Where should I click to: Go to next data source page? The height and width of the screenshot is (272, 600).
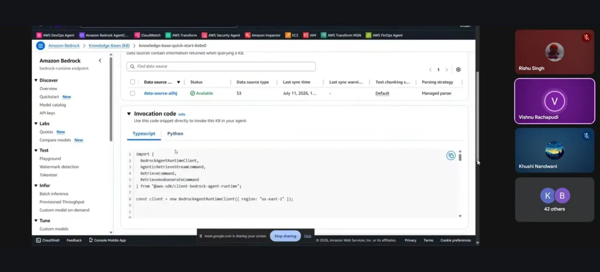[x=447, y=70]
